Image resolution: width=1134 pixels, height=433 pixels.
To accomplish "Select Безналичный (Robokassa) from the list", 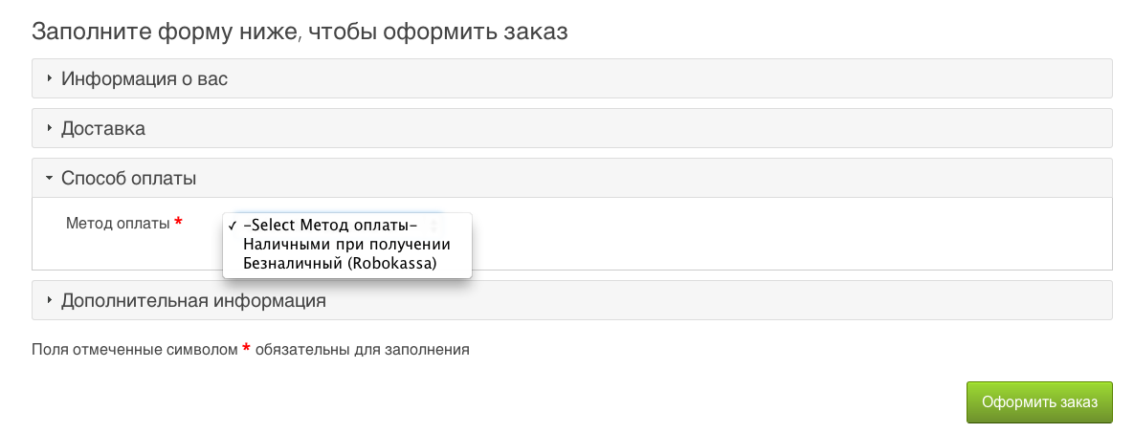I will [x=340, y=263].
